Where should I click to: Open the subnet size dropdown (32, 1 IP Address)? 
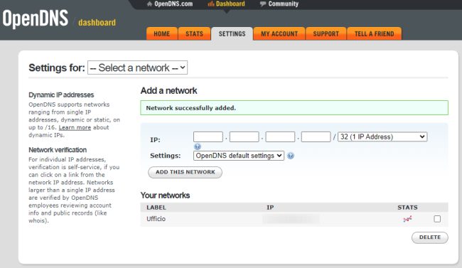(382, 136)
